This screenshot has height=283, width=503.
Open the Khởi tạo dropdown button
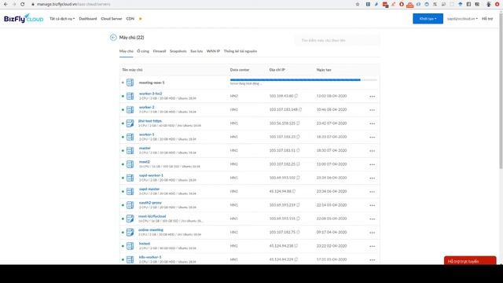click(x=428, y=19)
